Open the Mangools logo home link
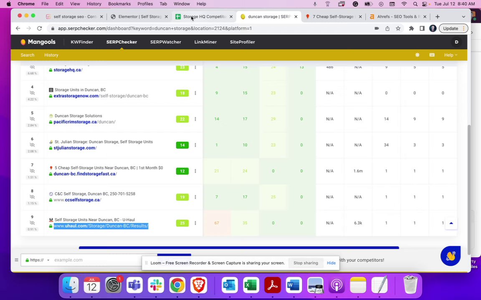 click(38, 42)
